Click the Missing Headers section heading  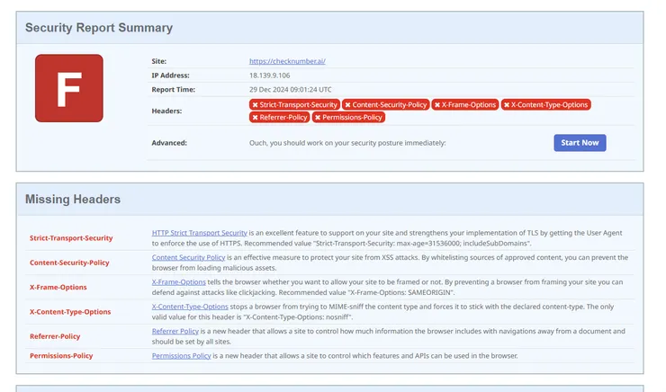73,199
